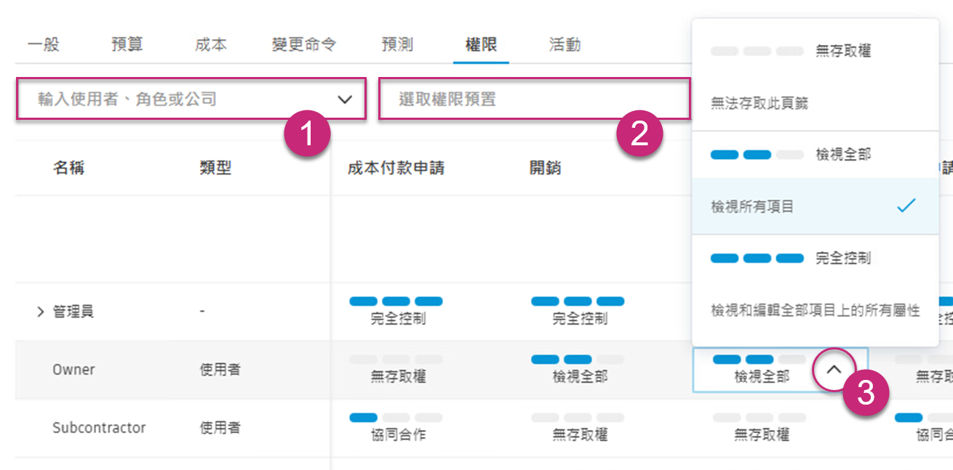953x470 pixels.
Task: Click Owner's 無存取權 grey bars under 成本付款申請
Action: 397,359
